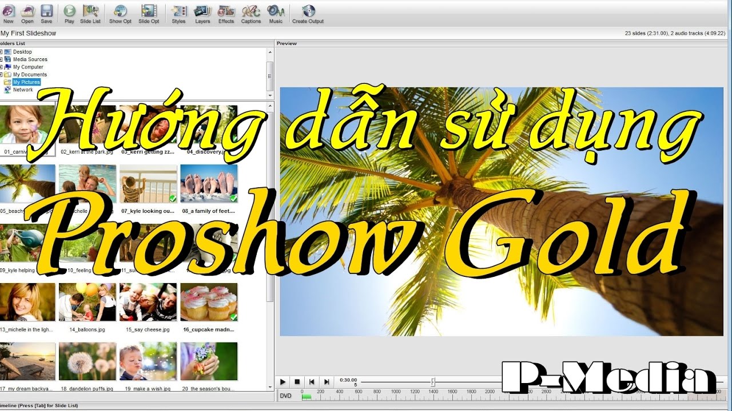Play the preview with the play button
The width and height of the screenshot is (732, 411).
(x=283, y=382)
